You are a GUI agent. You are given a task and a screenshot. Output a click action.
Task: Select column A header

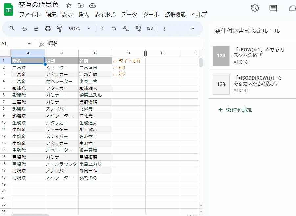point(28,53)
